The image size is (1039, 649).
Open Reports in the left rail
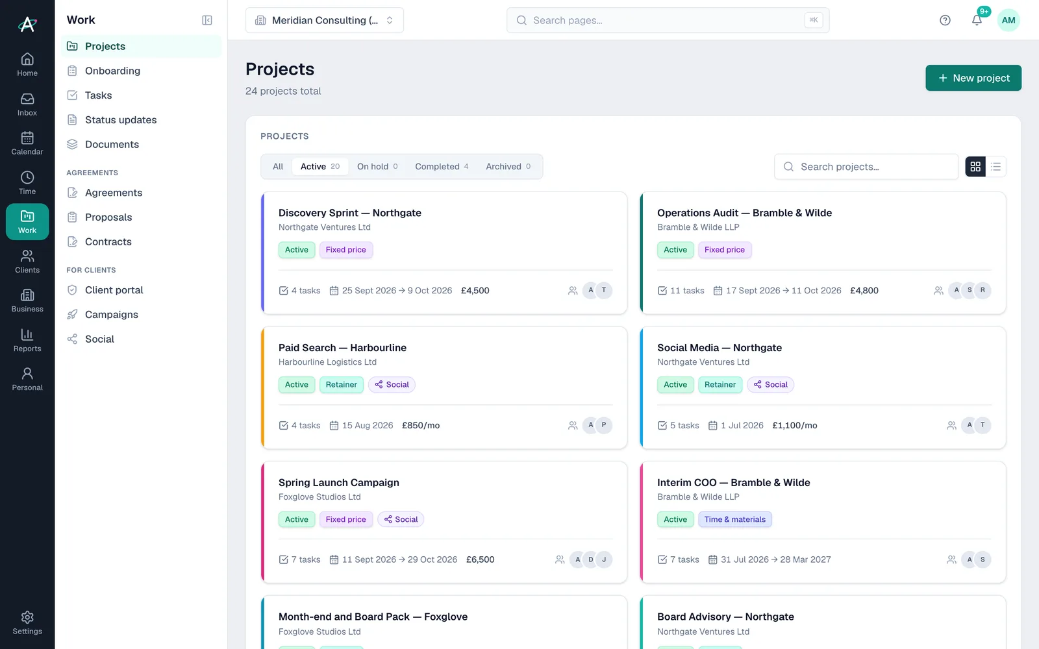pyautogui.click(x=27, y=340)
